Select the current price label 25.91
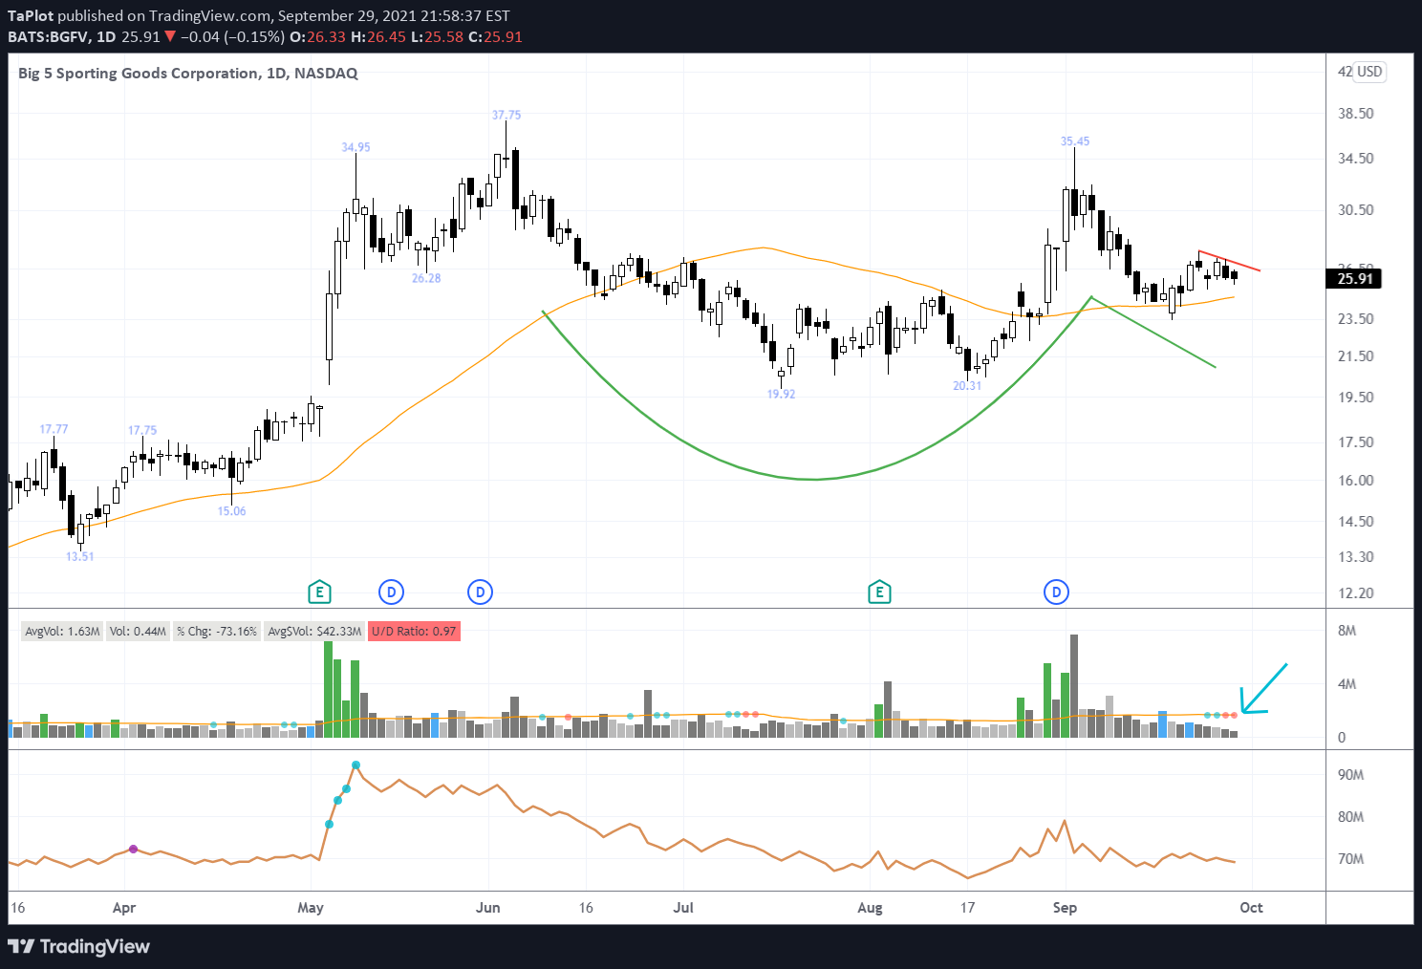The width and height of the screenshot is (1422, 969). click(1353, 279)
